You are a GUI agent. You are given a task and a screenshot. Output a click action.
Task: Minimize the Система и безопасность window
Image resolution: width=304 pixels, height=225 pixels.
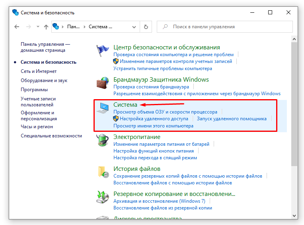pyautogui.click(x=252, y=12)
